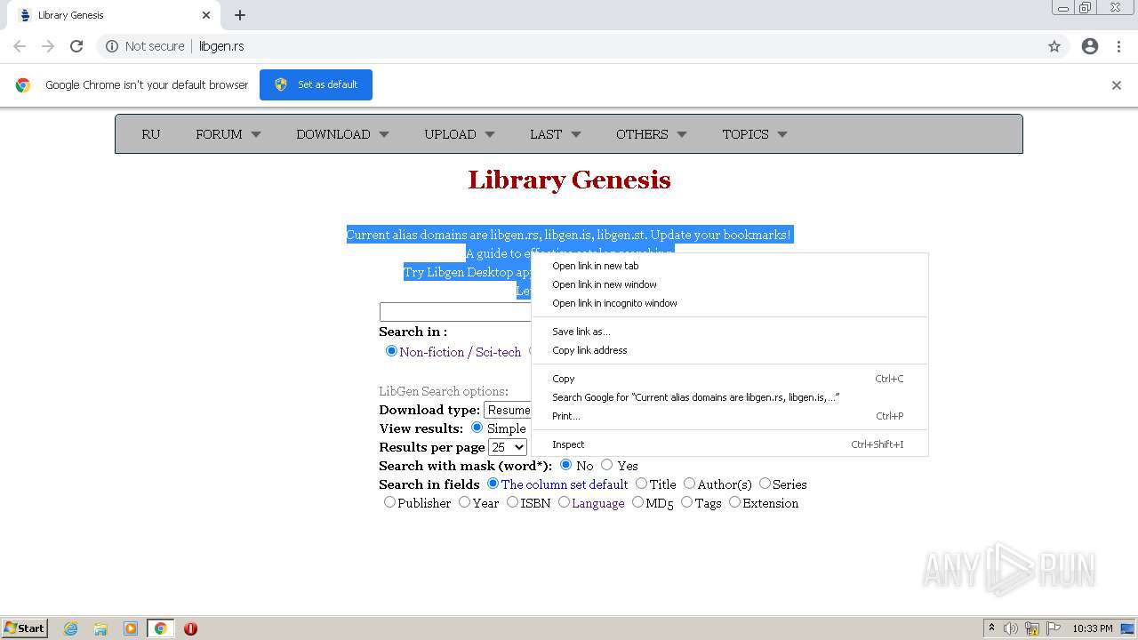Open File Explorer from the taskbar
This screenshot has height=640, width=1138.
100,628
